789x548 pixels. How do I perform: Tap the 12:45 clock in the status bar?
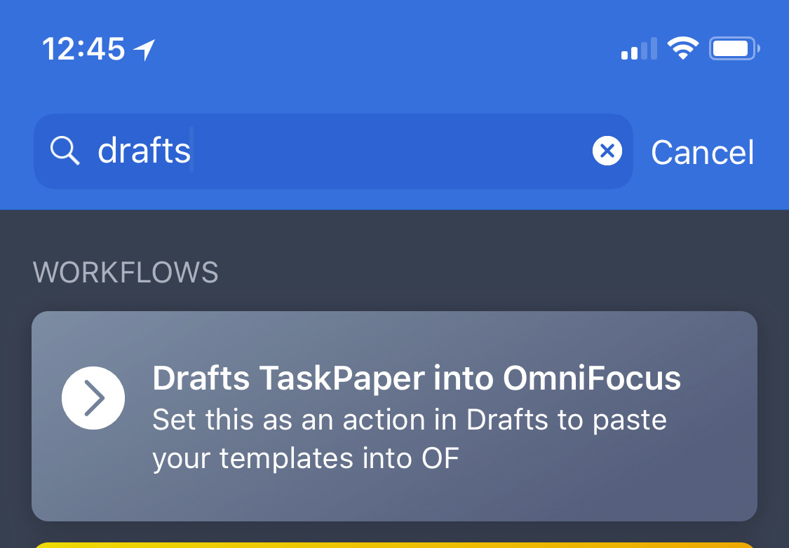tap(83, 49)
